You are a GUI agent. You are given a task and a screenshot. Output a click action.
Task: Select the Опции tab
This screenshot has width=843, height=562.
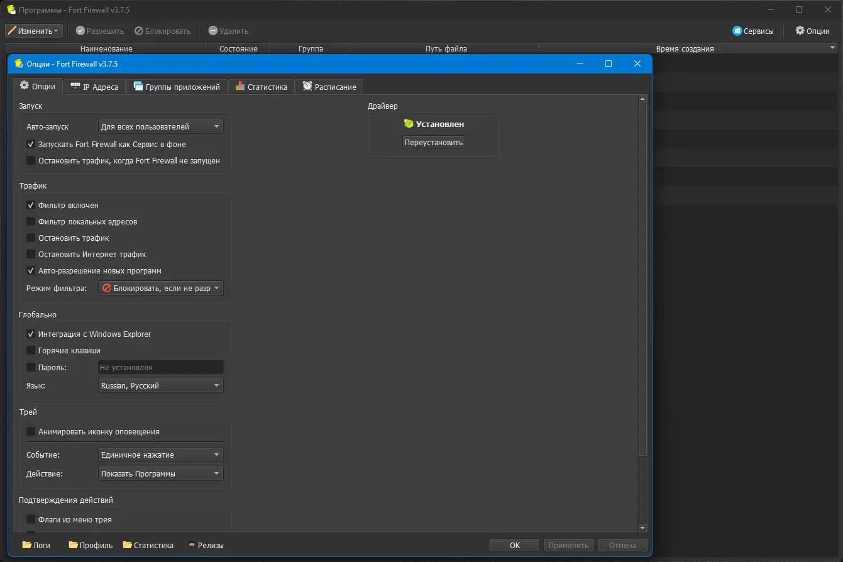(38, 86)
